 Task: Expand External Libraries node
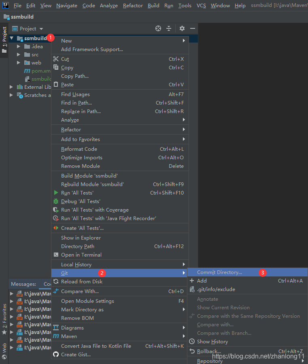tap(11, 87)
